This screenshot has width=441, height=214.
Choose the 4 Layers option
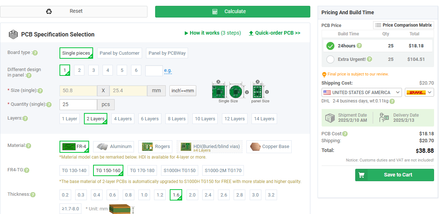123,119
